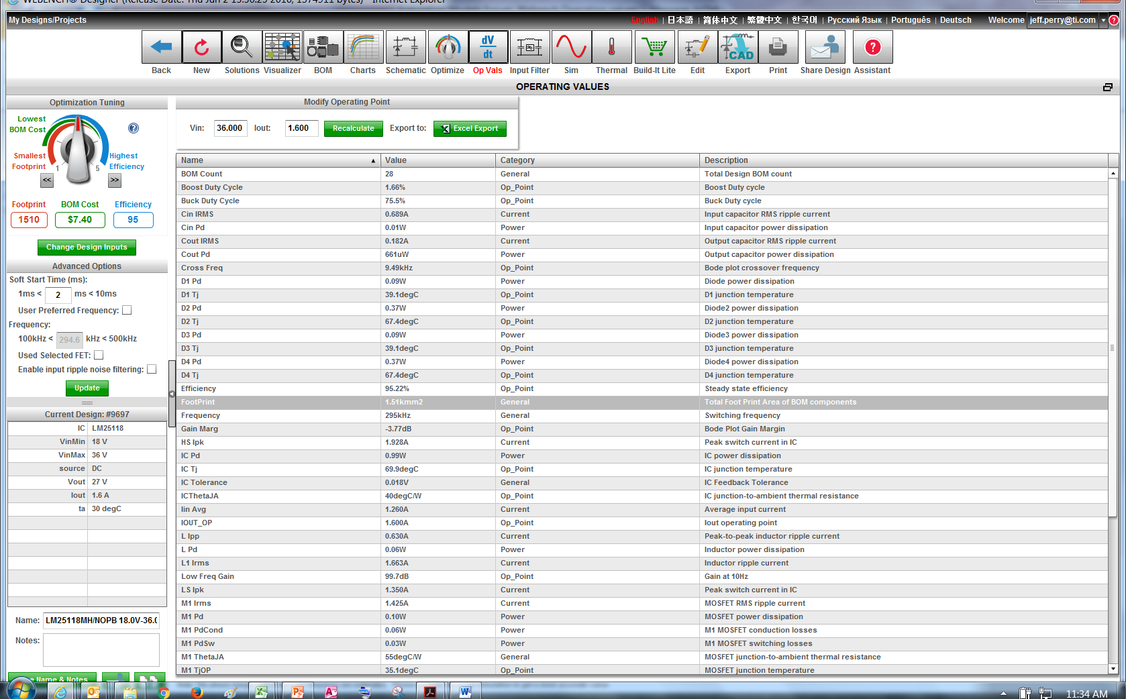Export design to CAD

737,47
